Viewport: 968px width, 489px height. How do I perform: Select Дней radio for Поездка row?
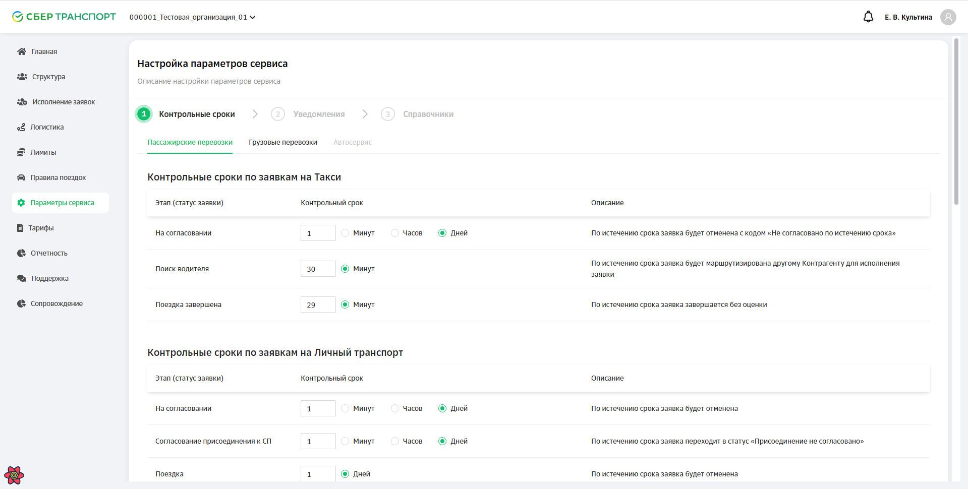345,474
